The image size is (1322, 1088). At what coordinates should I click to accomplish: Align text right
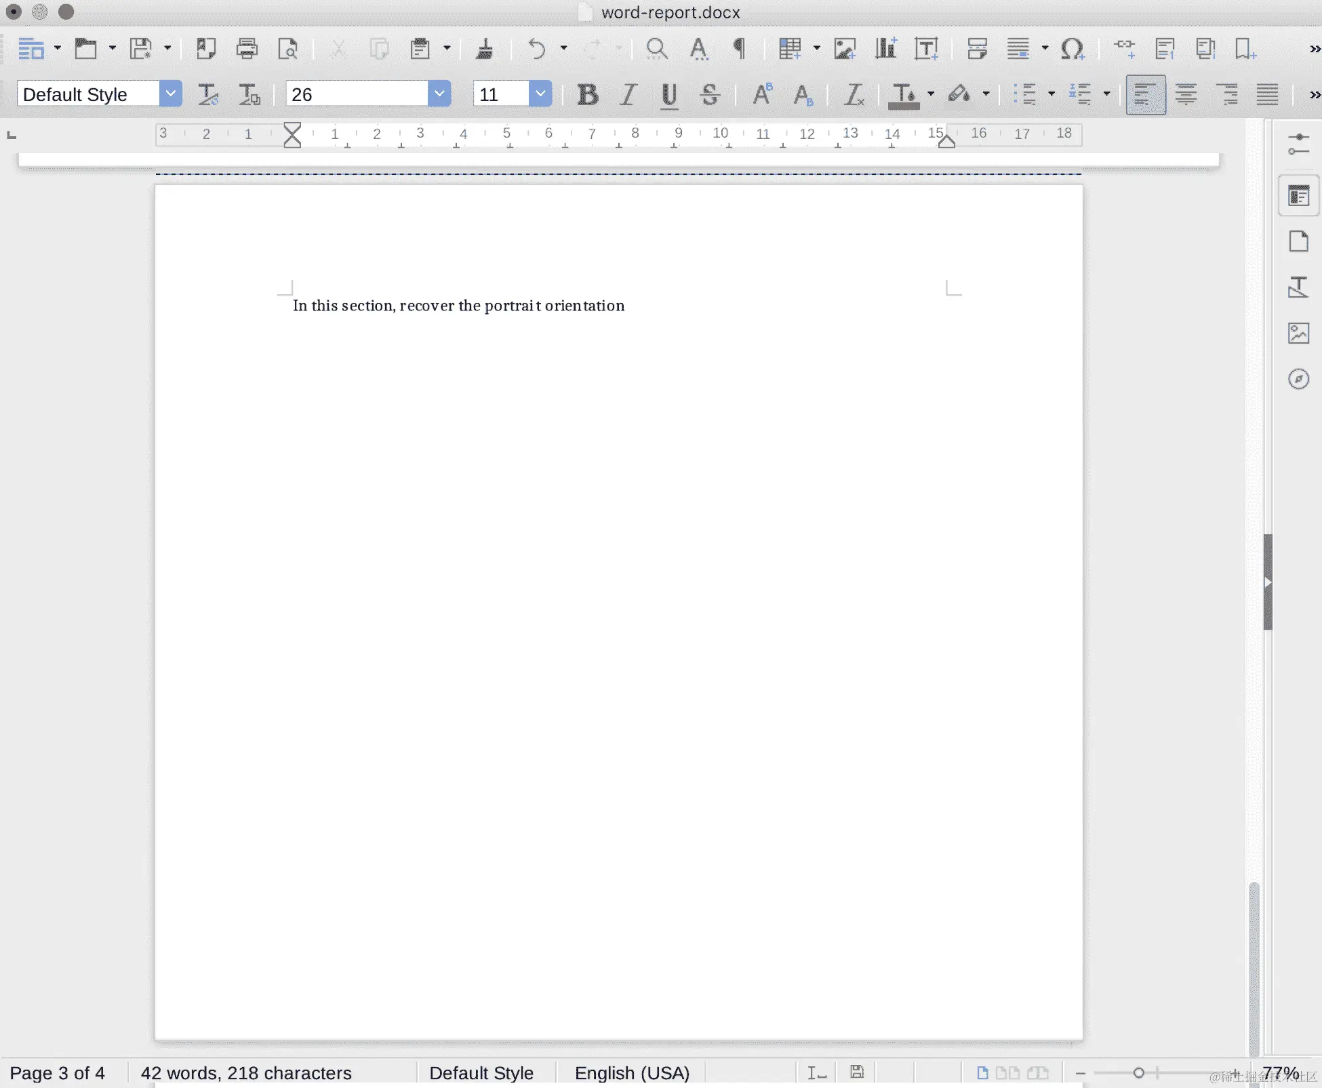1226,94
